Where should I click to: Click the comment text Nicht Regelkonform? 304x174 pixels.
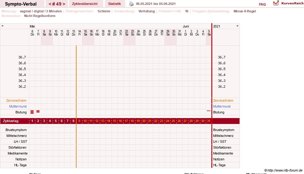[x=40, y=16]
